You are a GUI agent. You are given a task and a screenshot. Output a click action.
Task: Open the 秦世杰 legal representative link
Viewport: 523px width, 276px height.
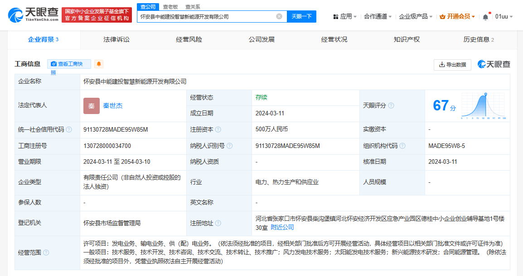[113, 106]
